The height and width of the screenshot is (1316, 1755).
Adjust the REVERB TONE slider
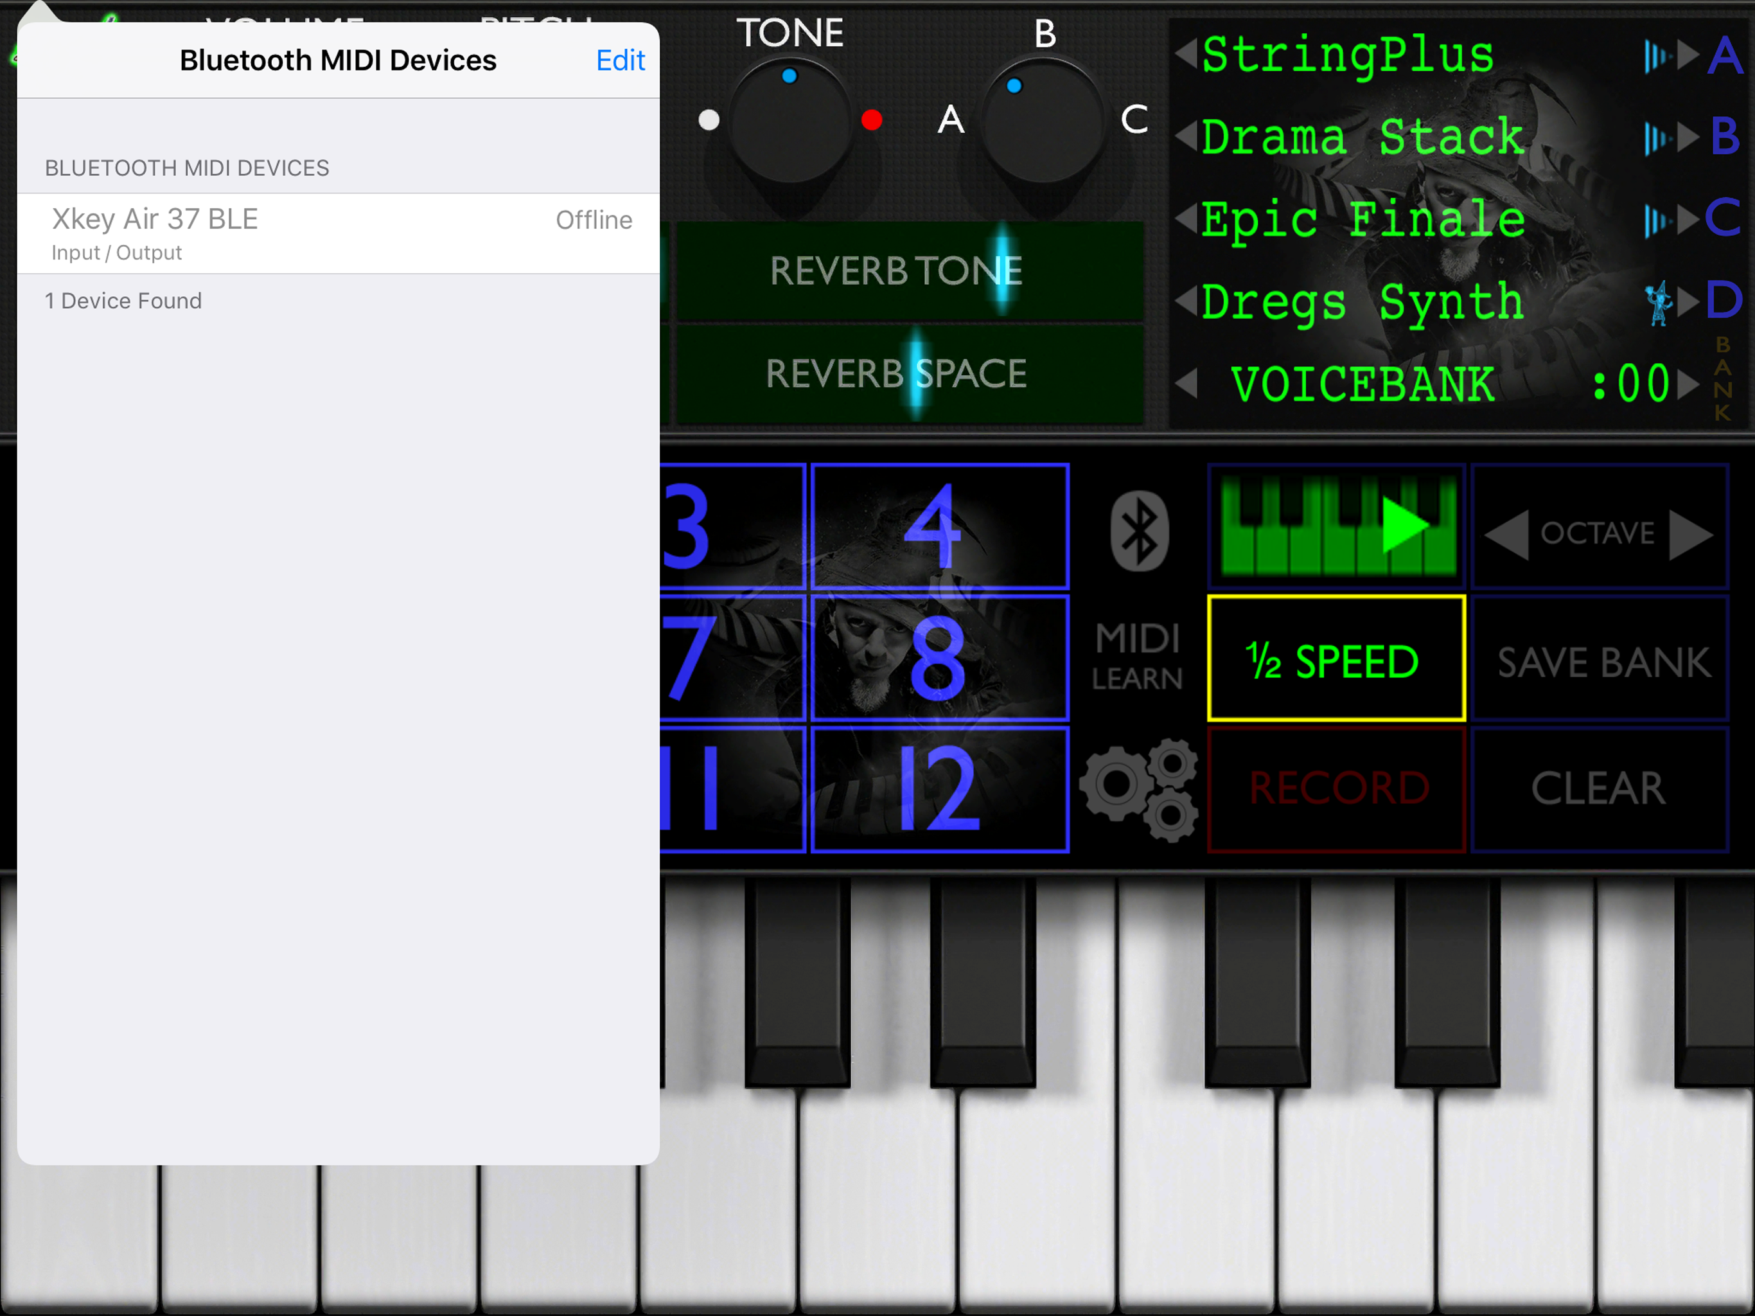point(1003,271)
